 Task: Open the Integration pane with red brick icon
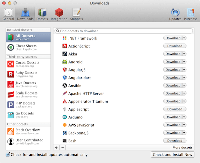point(59,14)
